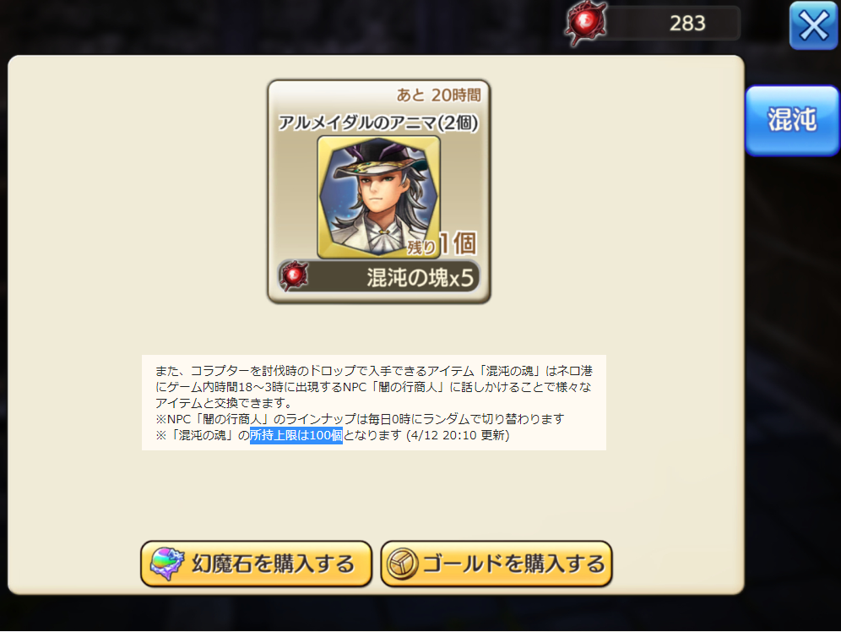Click the first line mentioning コラプター
The height and width of the screenshot is (632, 841).
pos(374,371)
